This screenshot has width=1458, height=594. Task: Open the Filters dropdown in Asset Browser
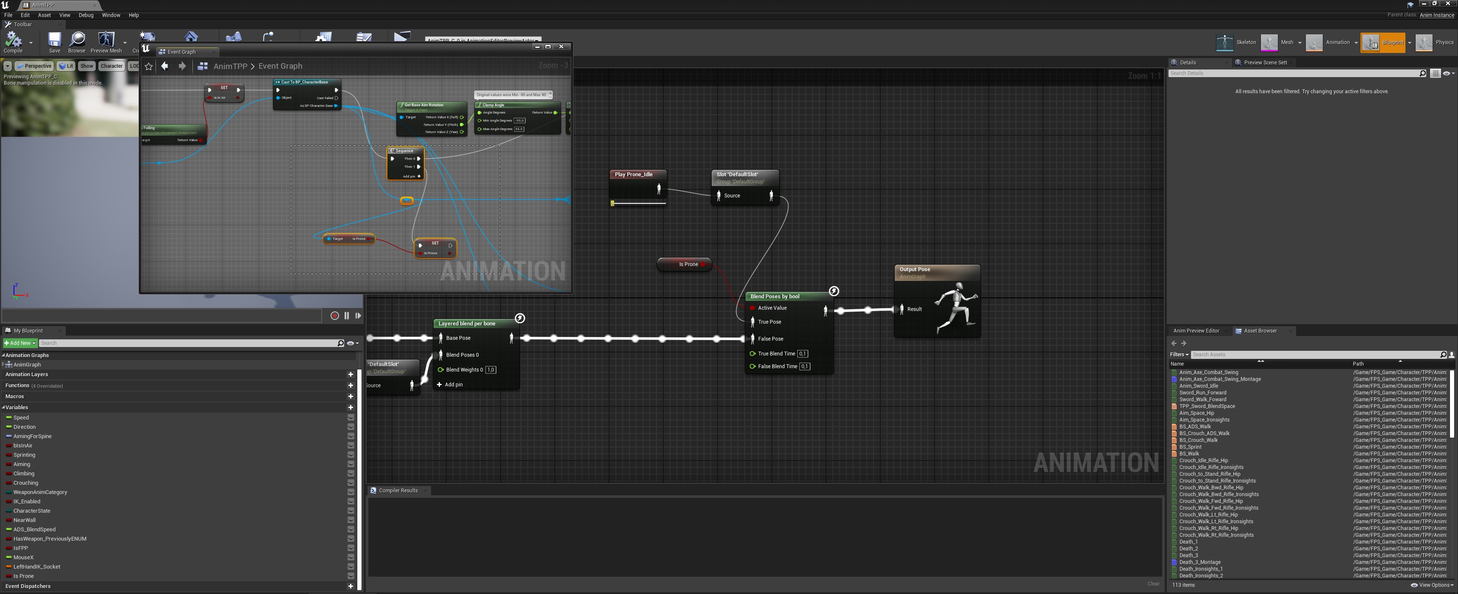(x=1179, y=355)
